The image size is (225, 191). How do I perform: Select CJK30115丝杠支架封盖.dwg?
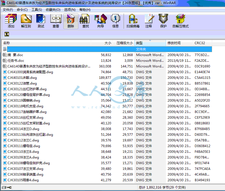29,123
